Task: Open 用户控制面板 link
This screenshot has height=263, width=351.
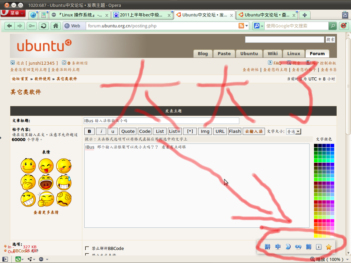Action: (324, 63)
